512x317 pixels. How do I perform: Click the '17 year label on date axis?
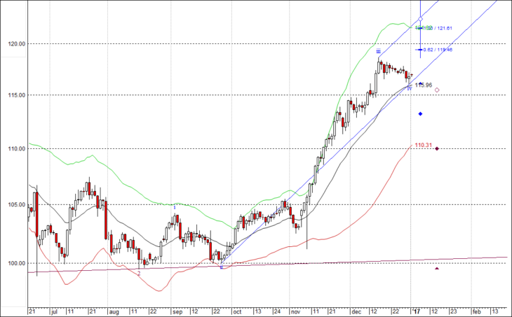[x=416, y=312]
